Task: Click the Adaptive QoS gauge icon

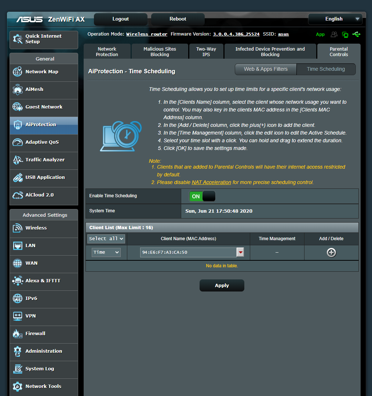Action: tap(18, 142)
